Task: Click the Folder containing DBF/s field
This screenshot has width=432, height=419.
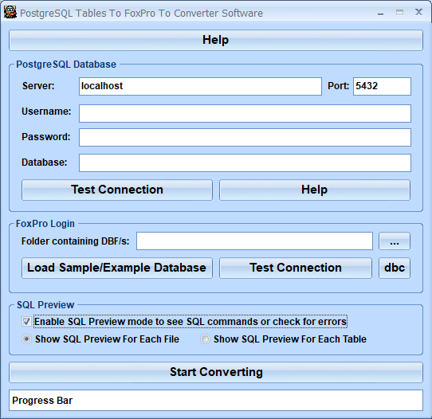Action: pyautogui.click(x=254, y=241)
